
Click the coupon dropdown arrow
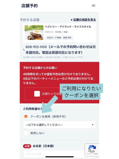pyautogui.click(x=93, y=125)
